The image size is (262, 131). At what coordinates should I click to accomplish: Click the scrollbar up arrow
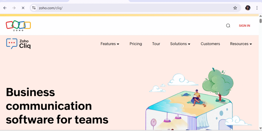(260, 16)
